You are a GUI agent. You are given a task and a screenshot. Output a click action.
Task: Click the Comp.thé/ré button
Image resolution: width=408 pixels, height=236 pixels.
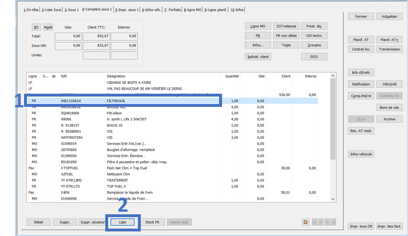(361, 96)
